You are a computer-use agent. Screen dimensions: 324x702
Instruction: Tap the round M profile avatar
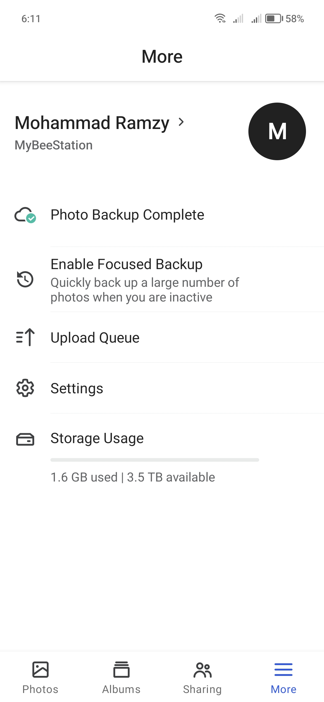coord(277,131)
